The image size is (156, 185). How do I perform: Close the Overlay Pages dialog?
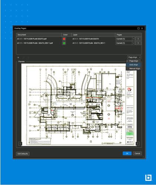(x=142, y=28)
